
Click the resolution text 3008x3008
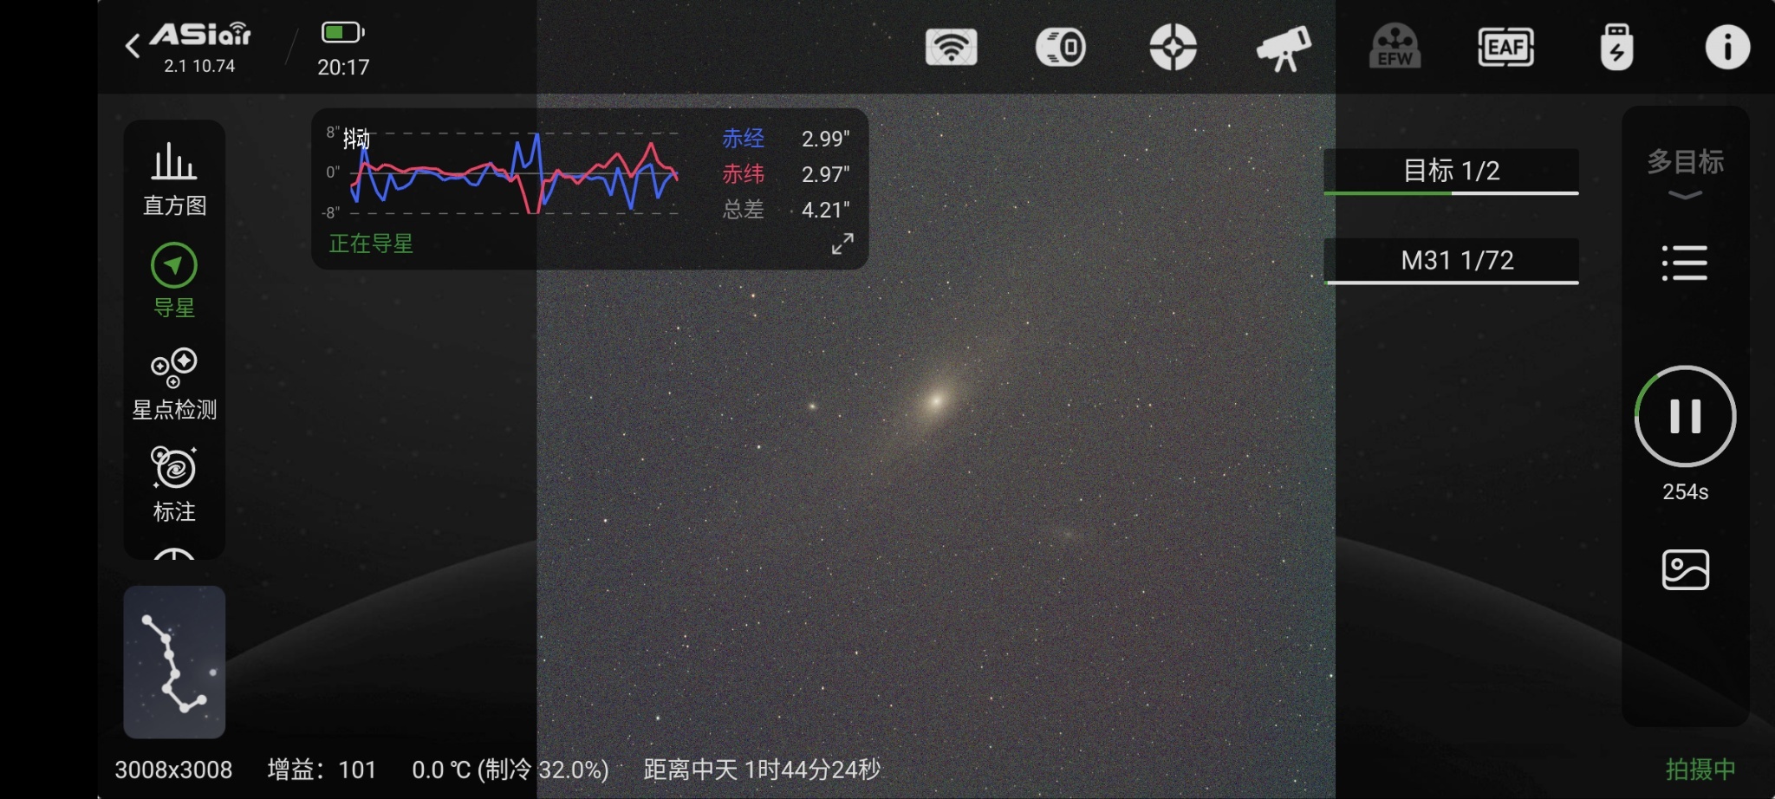[x=173, y=770]
